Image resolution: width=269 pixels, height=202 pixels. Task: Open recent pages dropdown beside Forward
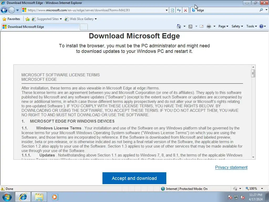tap(18, 10)
